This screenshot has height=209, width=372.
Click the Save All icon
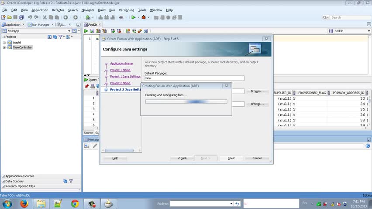21,17
